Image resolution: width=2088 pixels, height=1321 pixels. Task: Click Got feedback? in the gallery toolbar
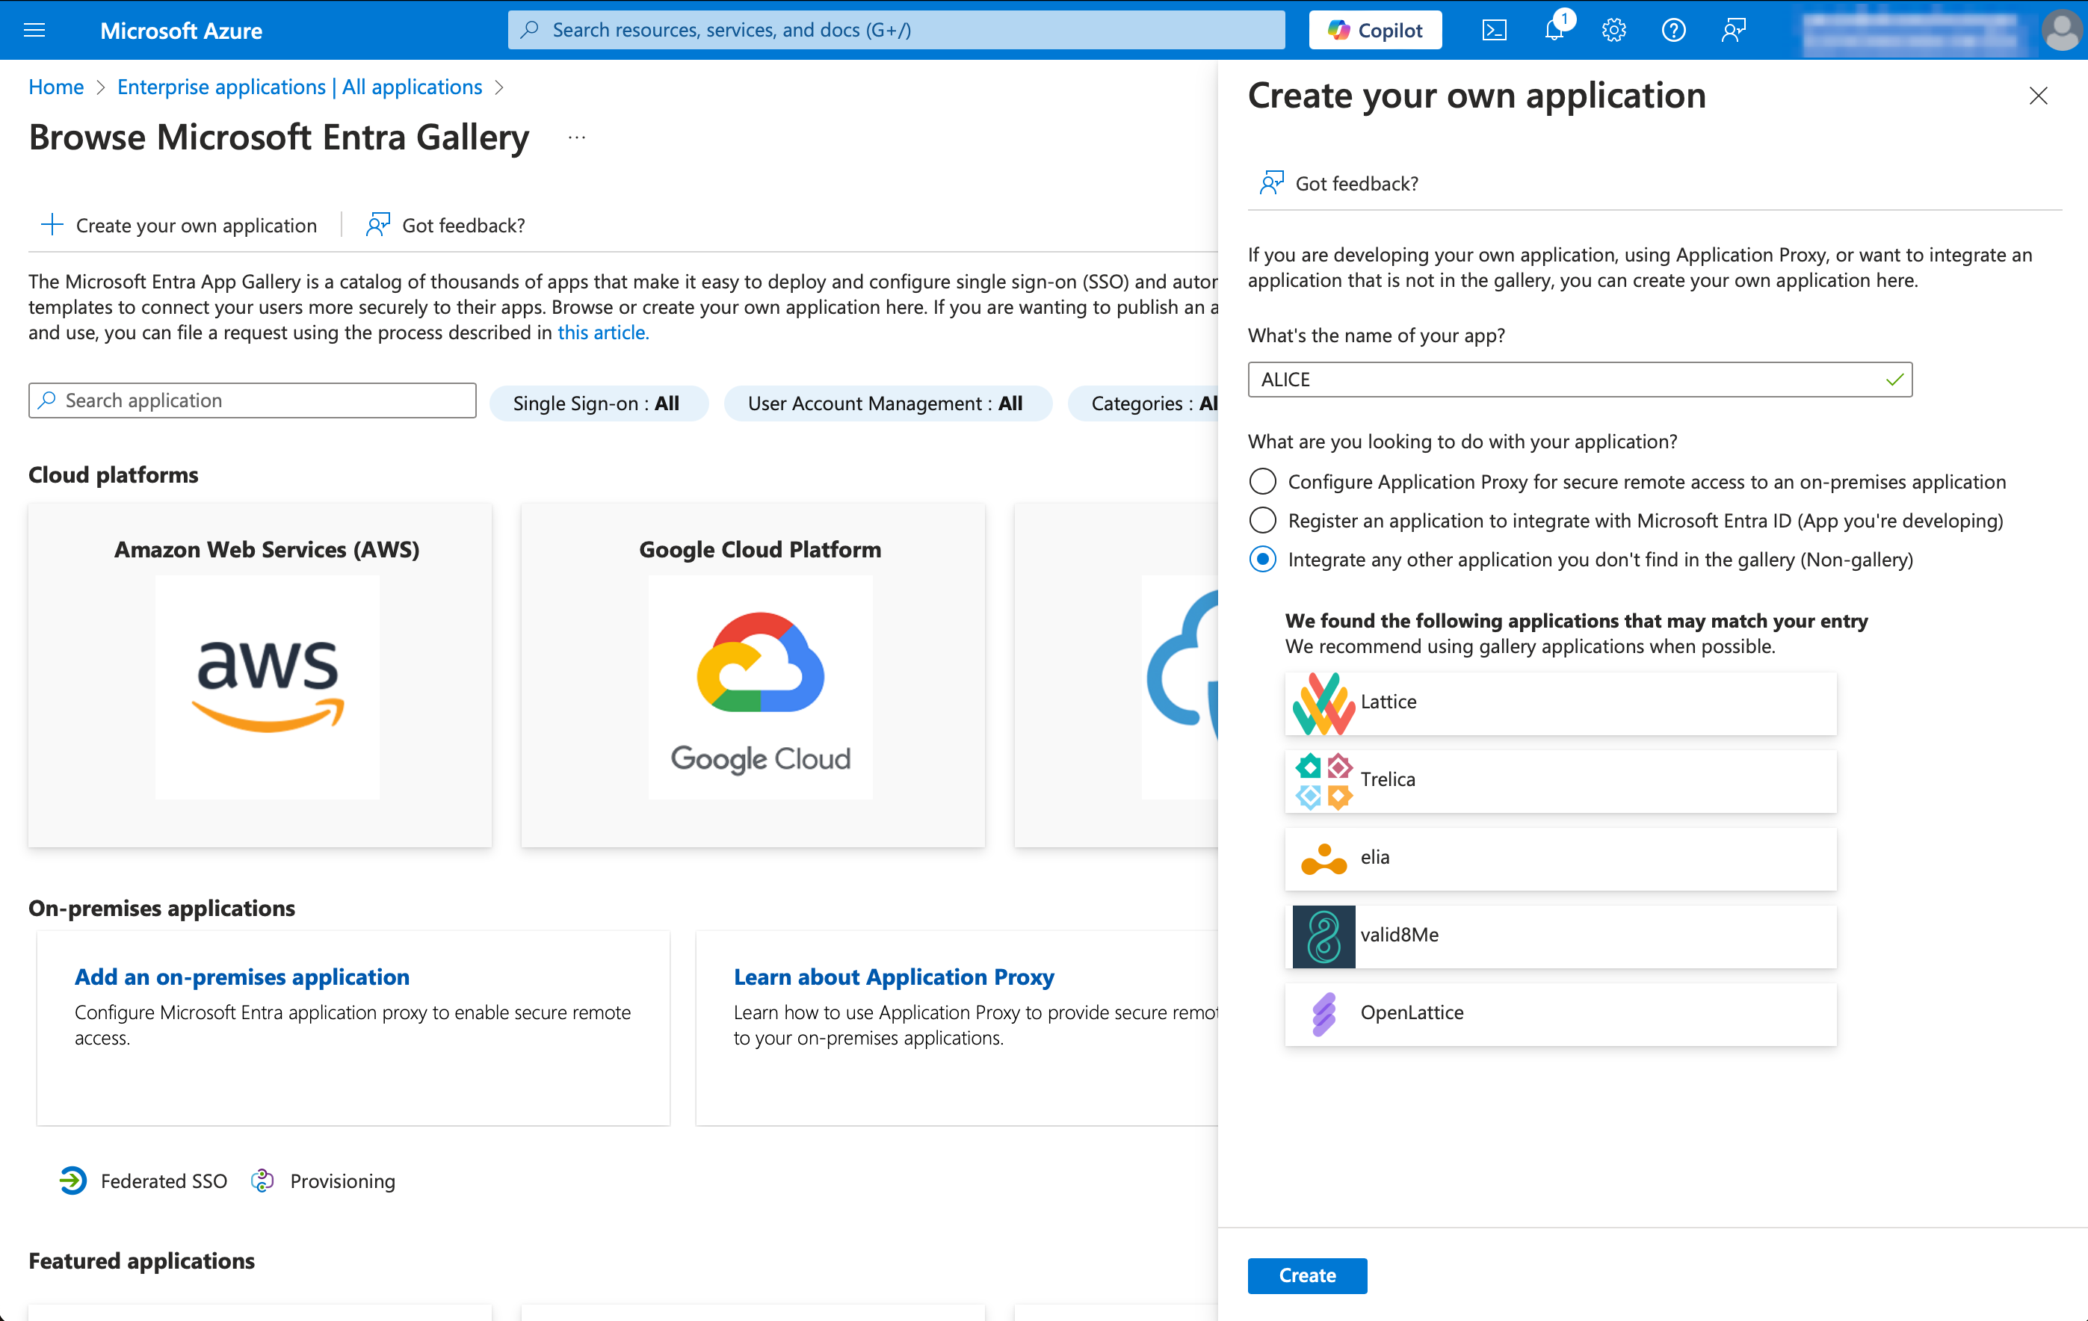445,226
